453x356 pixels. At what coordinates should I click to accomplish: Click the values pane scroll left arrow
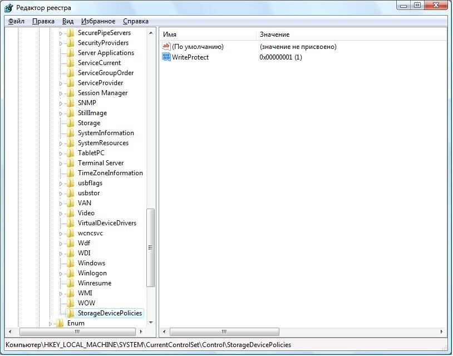coord(164,332)
